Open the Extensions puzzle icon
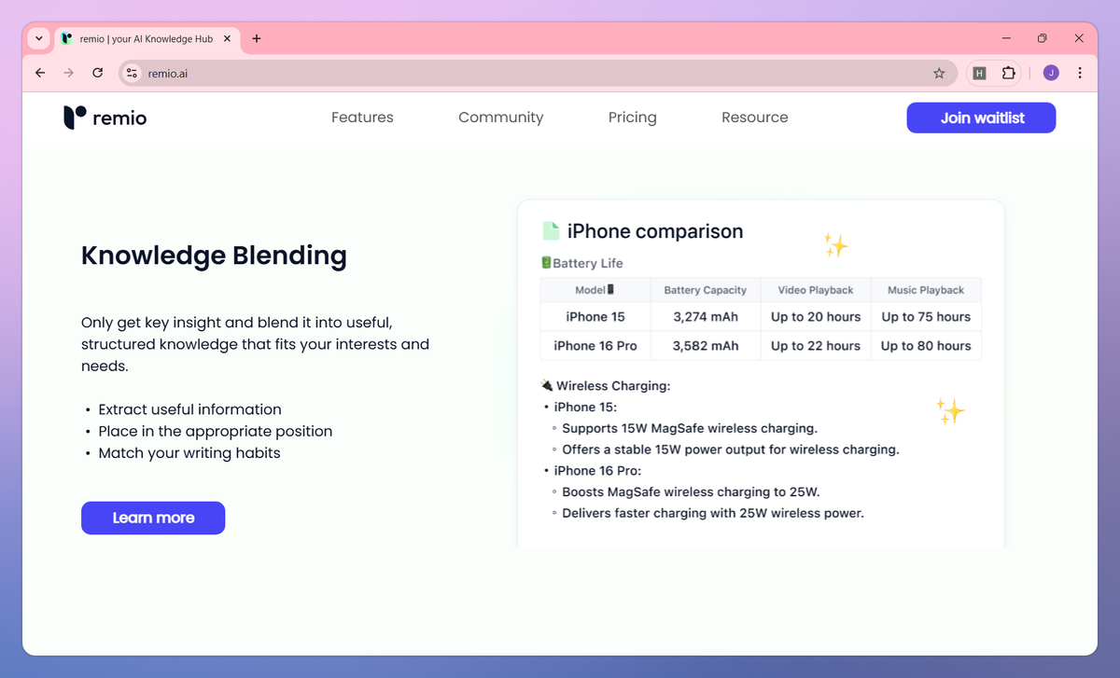 pyautogui.click(x=1008, y=73)
